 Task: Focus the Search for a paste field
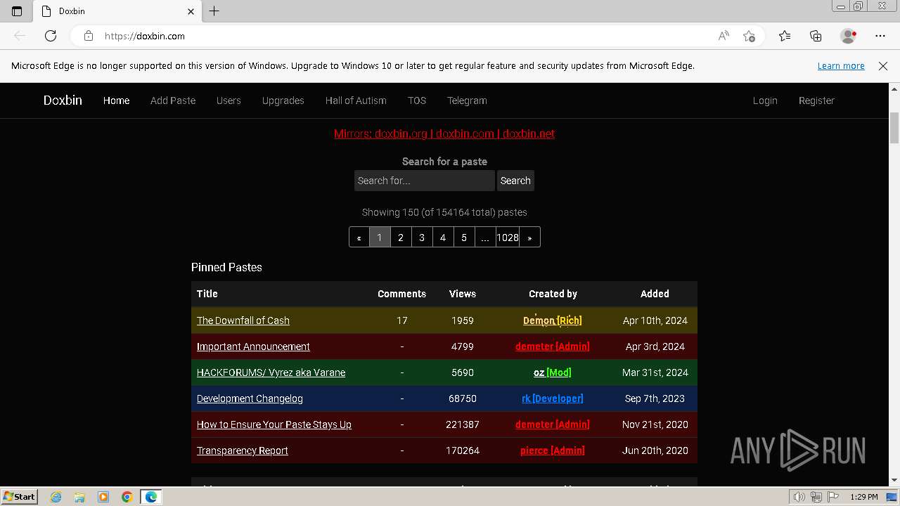pos(425,181)
